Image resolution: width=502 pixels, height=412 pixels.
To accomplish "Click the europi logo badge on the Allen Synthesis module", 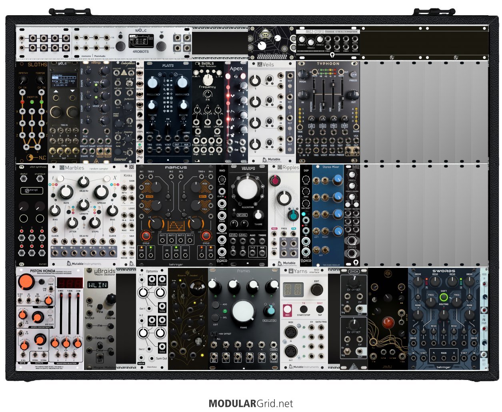I will tap(32, 190).
